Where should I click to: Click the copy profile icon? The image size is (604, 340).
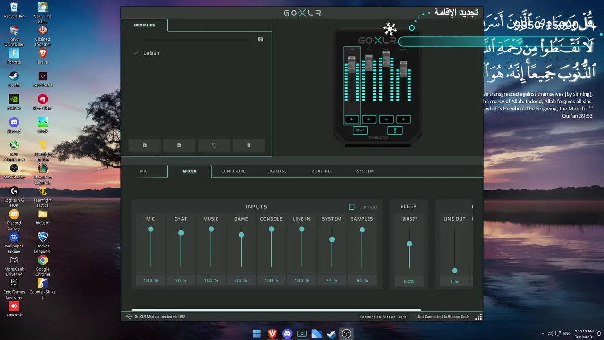coord(214,145)
